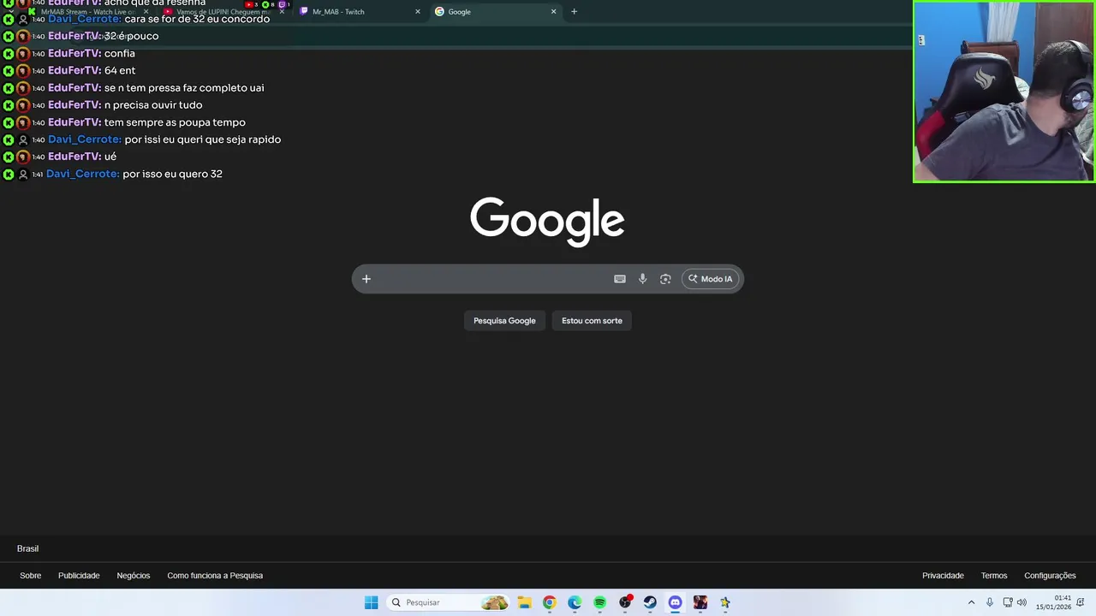This screenshot has width=1096, height=616.
Task: Open the game icon next to Discord
Action: coord(700,602)
